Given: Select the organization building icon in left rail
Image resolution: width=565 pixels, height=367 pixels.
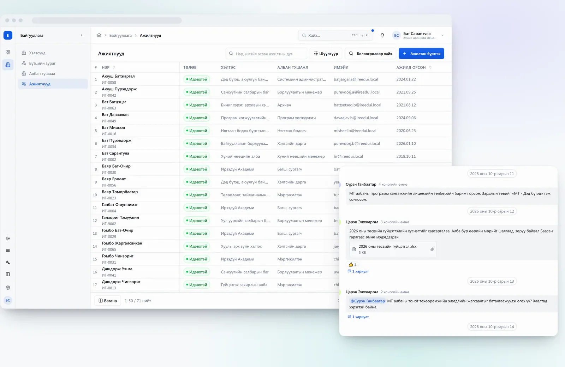Looking at the screenshot, I should pyautogui.click(x=8, y=65).
